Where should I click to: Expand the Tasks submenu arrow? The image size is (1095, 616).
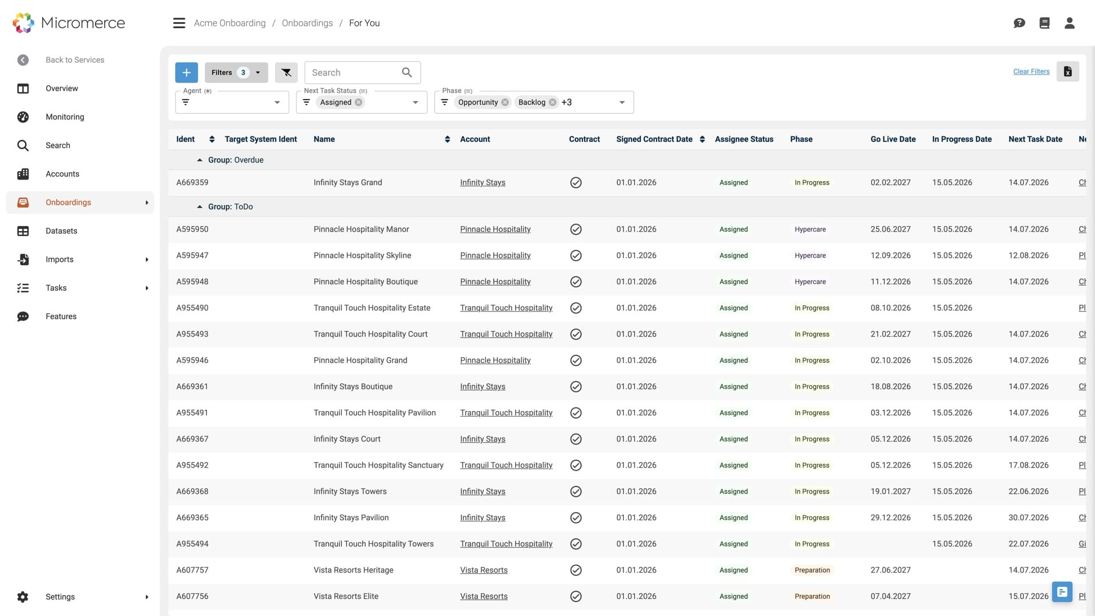(147, 288)
